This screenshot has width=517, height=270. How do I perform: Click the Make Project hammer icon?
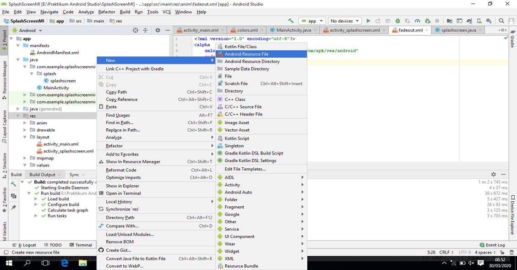pyautogui.click(x=290, y=21)
